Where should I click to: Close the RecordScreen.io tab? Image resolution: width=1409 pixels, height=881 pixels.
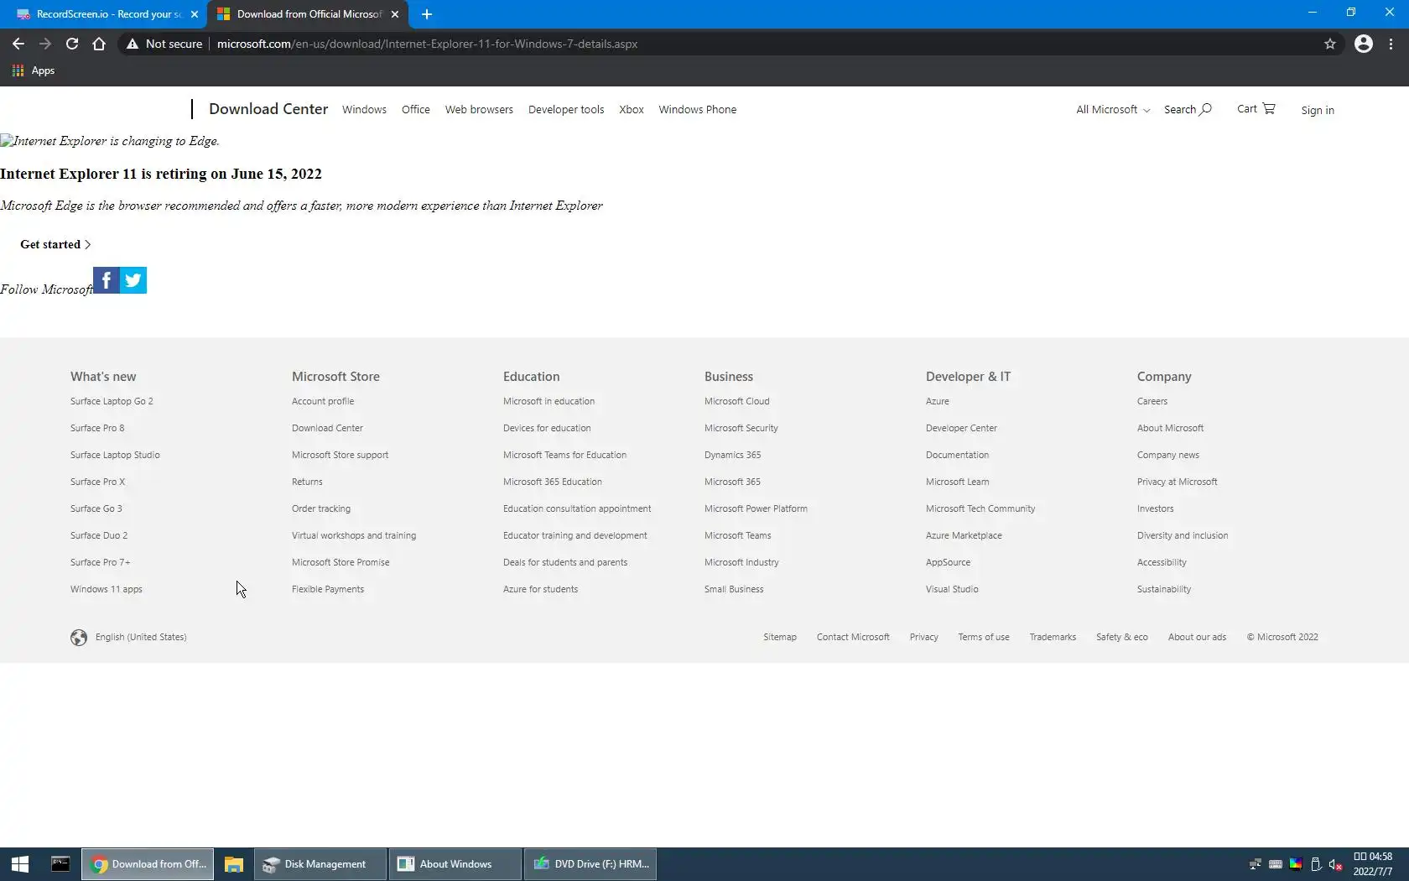(x=195, y=14)
